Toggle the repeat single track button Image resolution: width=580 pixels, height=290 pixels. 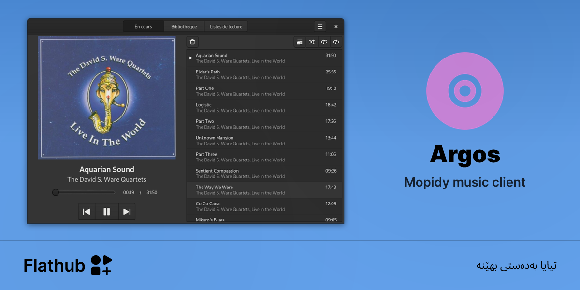click(x=324, y=42)
